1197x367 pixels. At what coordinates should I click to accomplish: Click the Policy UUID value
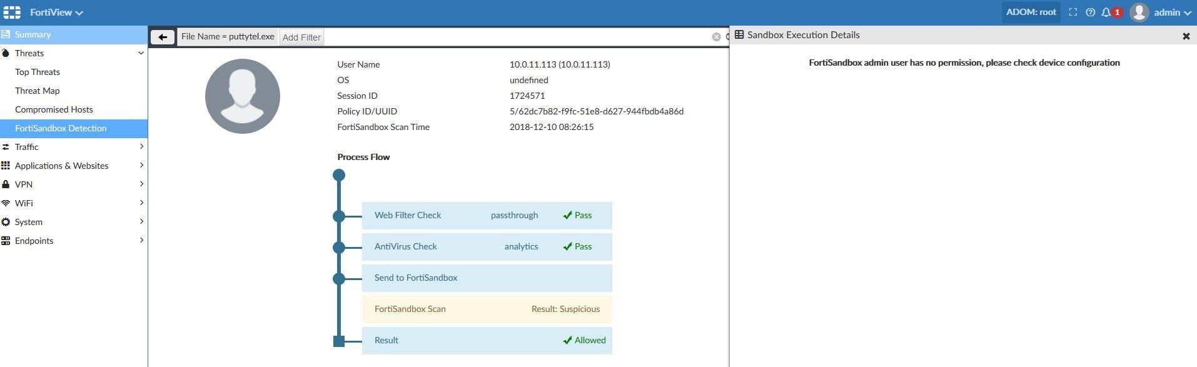tap(597, 111)
